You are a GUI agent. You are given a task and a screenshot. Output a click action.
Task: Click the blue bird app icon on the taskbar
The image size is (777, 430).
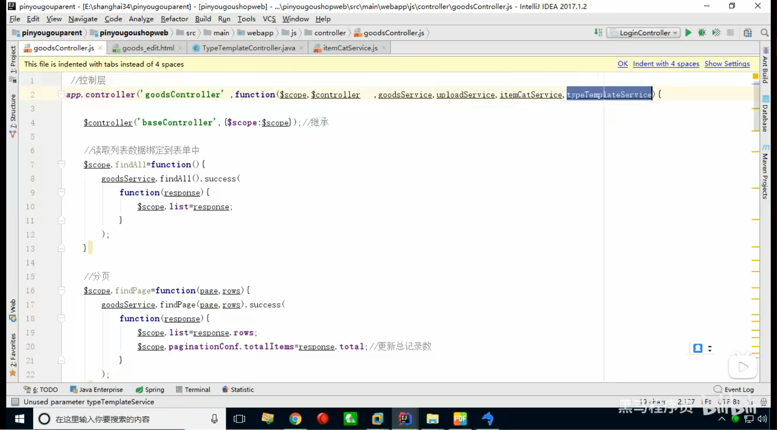488,419
